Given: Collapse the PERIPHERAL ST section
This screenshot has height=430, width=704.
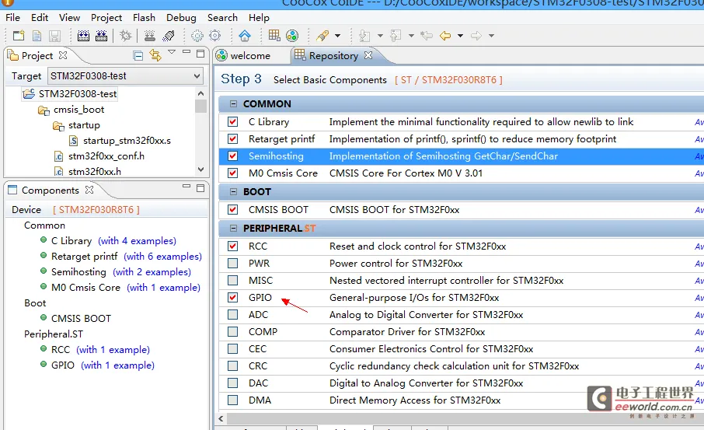Looking at the screenshot, I should point(233,229).
